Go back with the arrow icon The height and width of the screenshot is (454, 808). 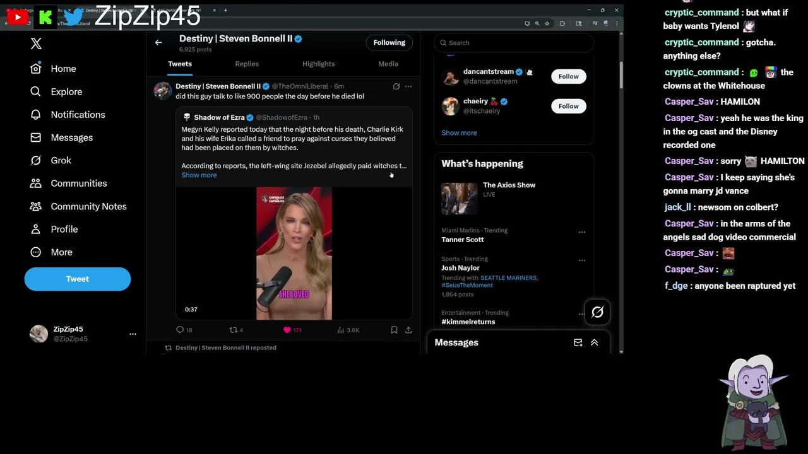158,42
